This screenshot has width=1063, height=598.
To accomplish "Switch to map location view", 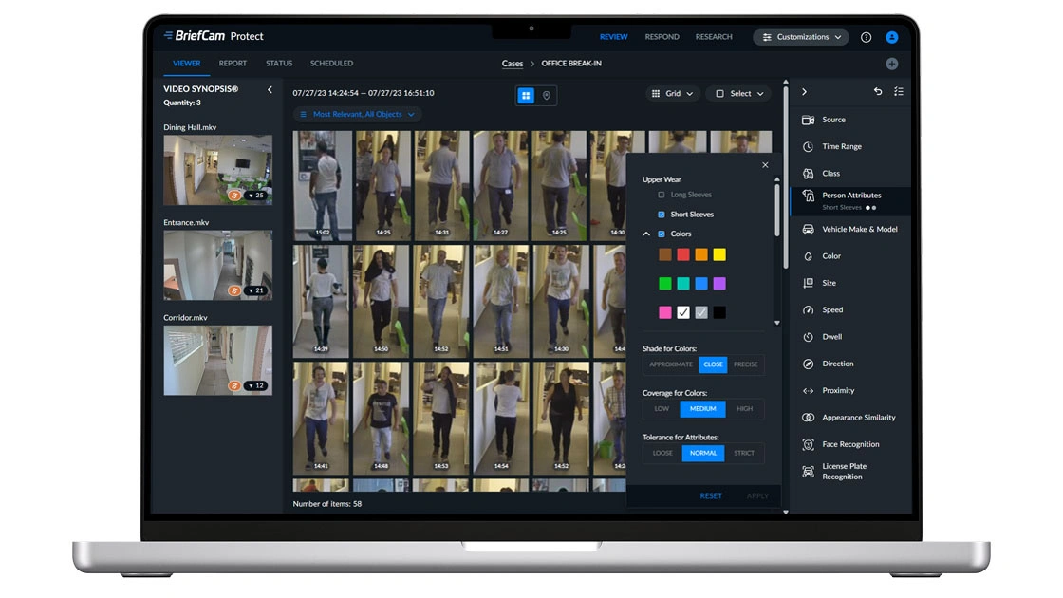I will pyautogui.click(x=547, y=95).
